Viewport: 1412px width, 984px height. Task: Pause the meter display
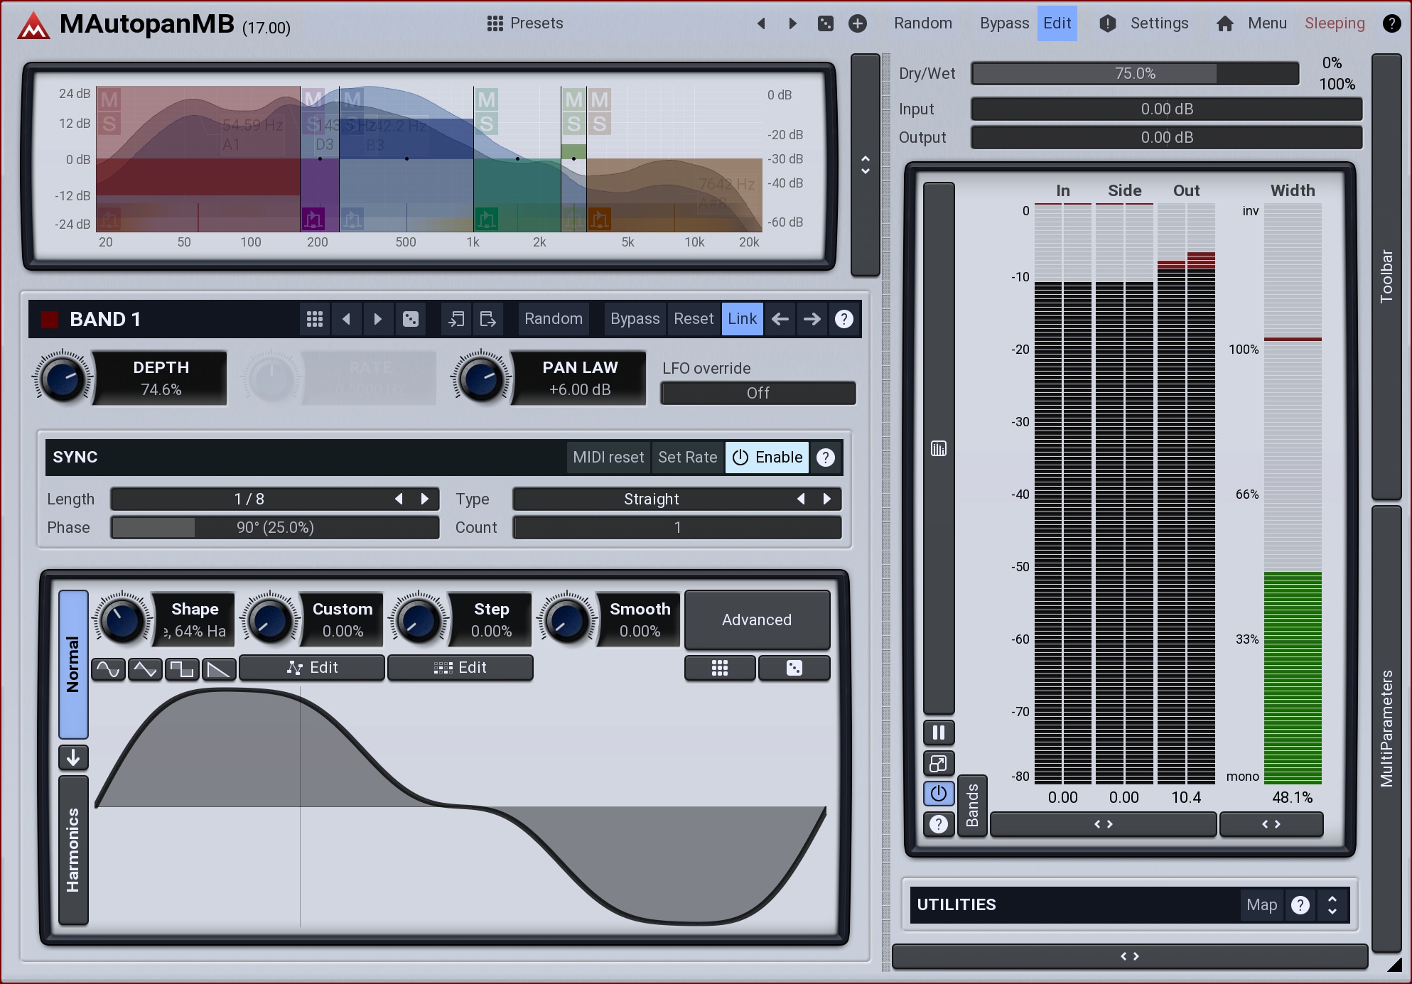(938, 732)
